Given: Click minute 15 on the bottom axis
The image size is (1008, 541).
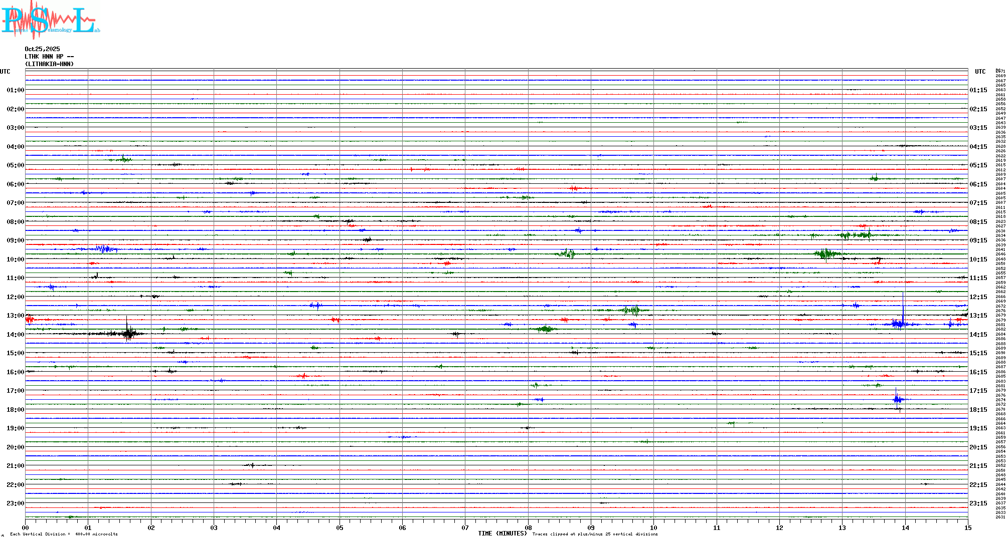Looking at the screenshot, I should point(968,528).
